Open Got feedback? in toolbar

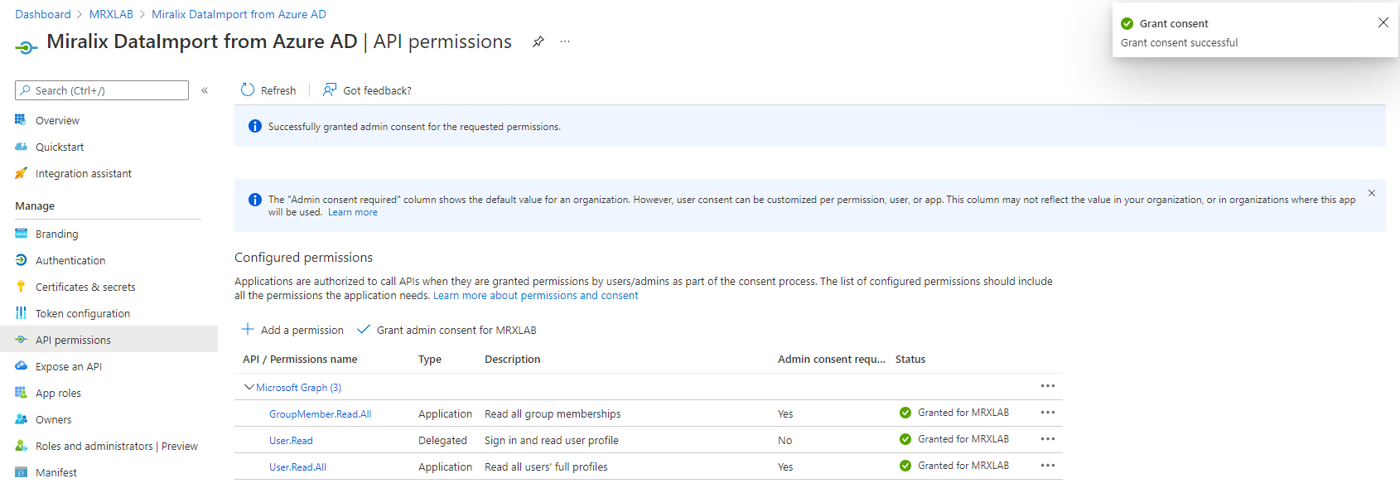pos(367,90)
